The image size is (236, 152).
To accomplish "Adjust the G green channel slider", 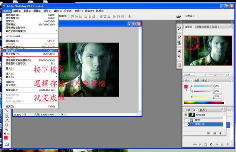I will [204, 91].
